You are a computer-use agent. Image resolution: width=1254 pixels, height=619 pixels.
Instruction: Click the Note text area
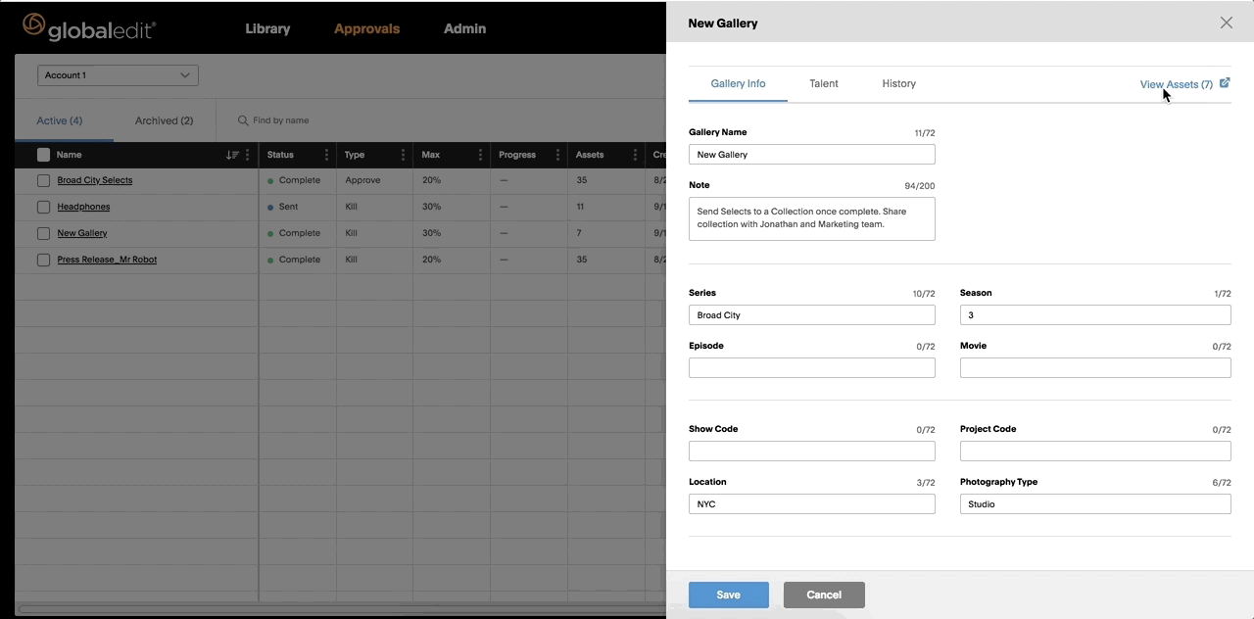tap(812, 218)
